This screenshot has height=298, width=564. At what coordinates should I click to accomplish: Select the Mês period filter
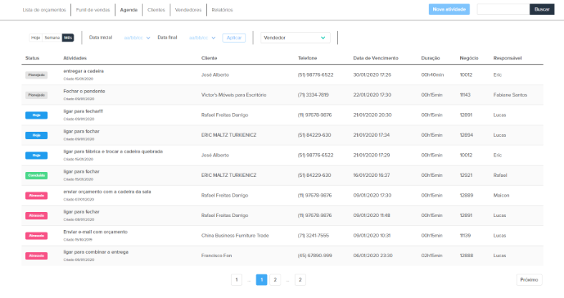68,38
